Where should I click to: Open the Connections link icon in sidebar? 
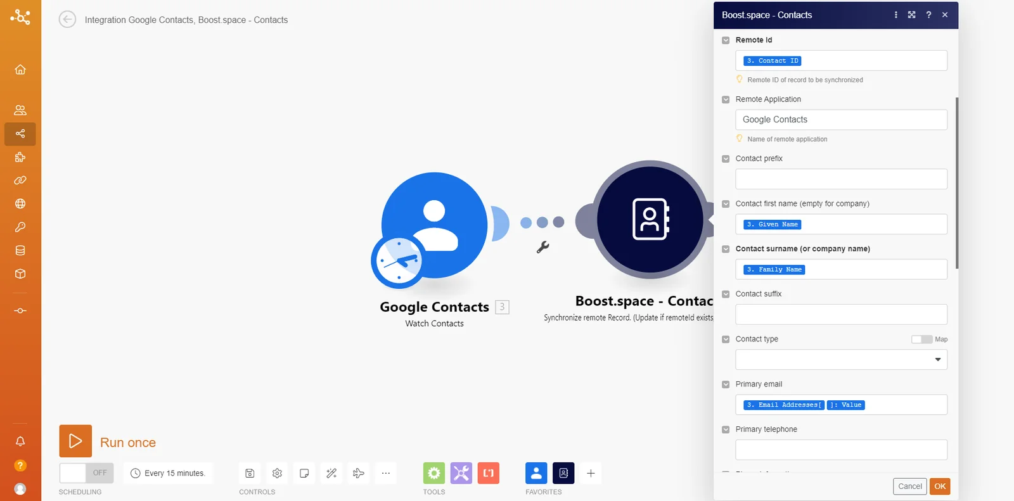click(20, 181)
